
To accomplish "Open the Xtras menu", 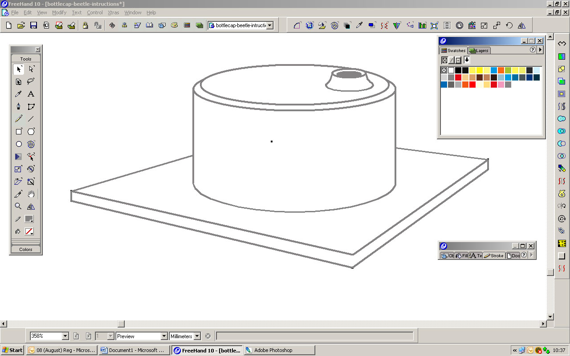I will [x=113, y=12].
